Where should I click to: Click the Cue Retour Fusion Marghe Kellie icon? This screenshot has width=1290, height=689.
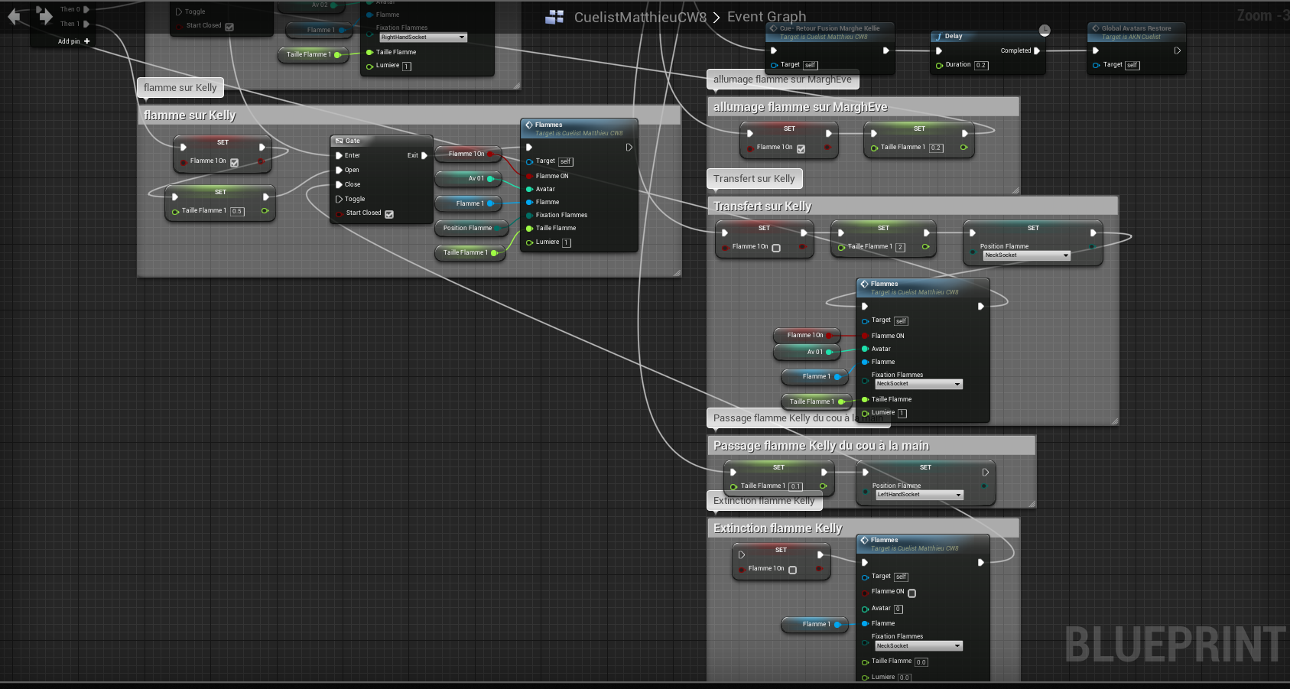point(773,28)
